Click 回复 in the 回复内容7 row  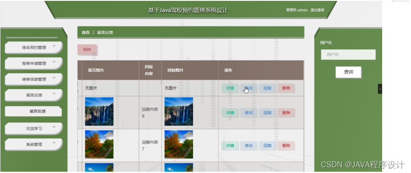(x=268, y=146)
